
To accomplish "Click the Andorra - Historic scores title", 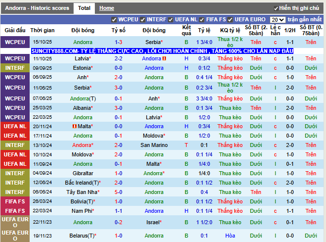I will (37, 8).
